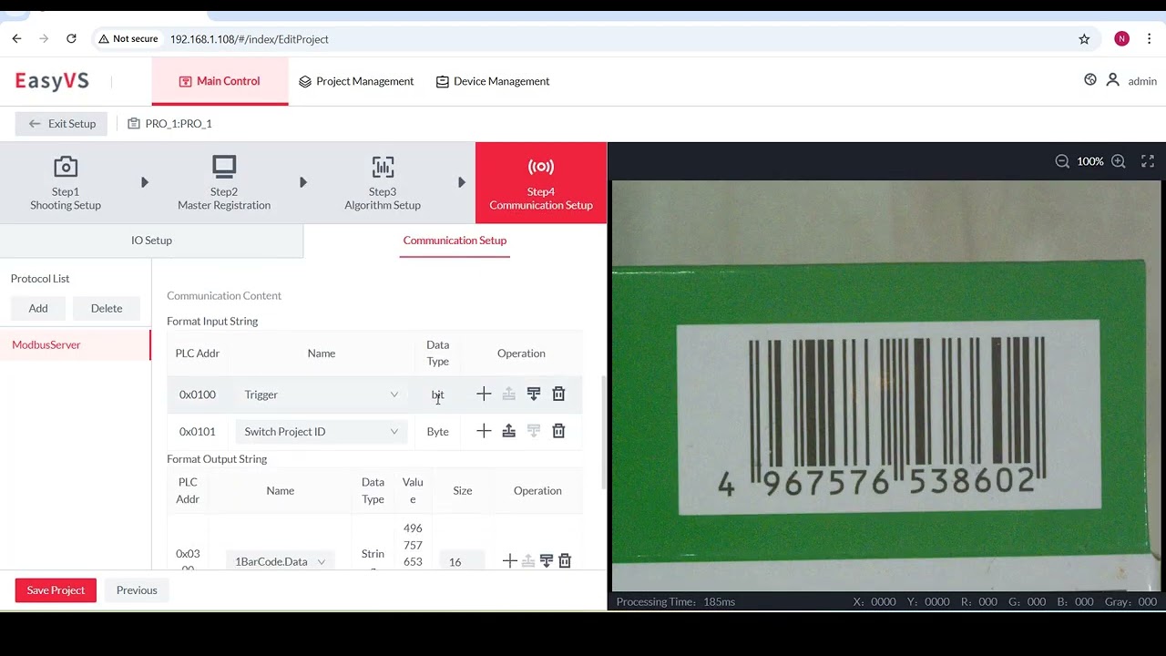This screenshot has width=1166, height=656.
Task: Toggle fullscreen image view
Action: pos(1148,161)
